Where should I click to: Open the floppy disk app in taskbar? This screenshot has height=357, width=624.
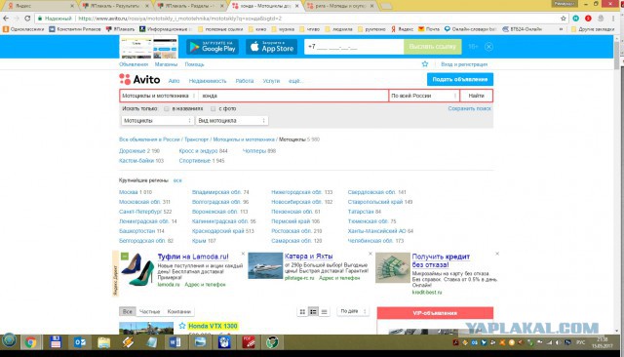tap(56, 341)
